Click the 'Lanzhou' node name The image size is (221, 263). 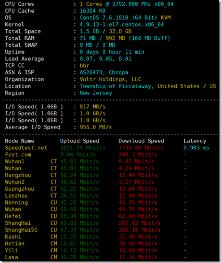tap(17, 196)
